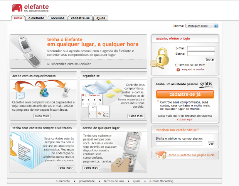Open the cadastre-se tab
239x186 pixels.
(80, 18)
